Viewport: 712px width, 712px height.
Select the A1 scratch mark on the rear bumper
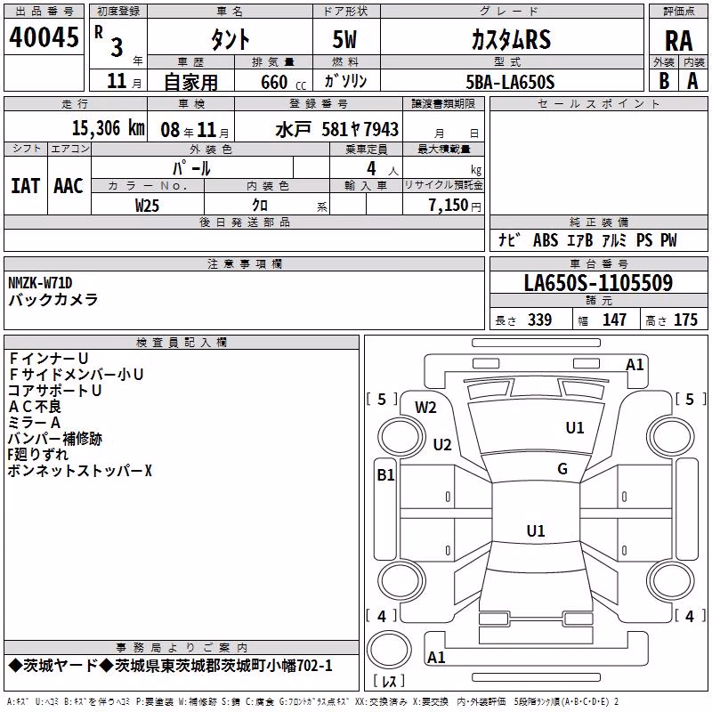436,657
